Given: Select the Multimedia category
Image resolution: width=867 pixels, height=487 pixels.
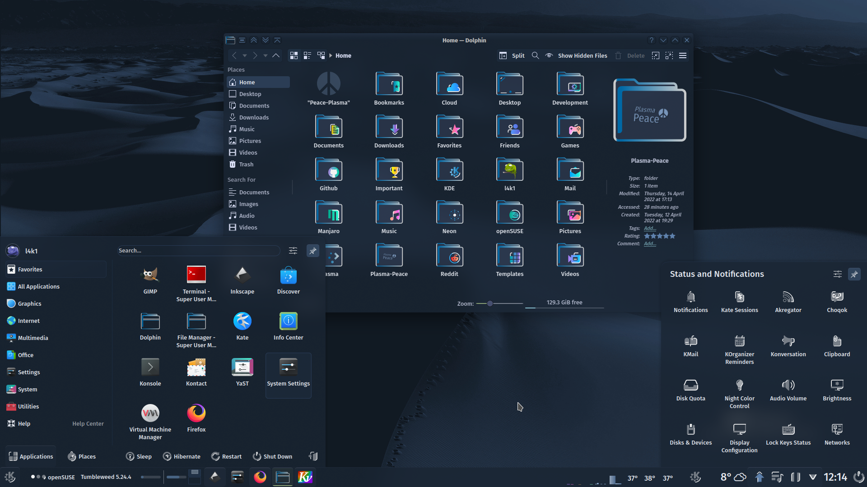Looking at the screenshot, I should pyautogui.click(x=56, y=338).
